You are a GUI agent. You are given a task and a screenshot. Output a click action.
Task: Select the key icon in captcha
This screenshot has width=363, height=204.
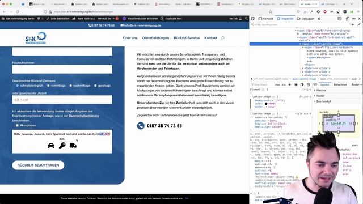(62, 146)
